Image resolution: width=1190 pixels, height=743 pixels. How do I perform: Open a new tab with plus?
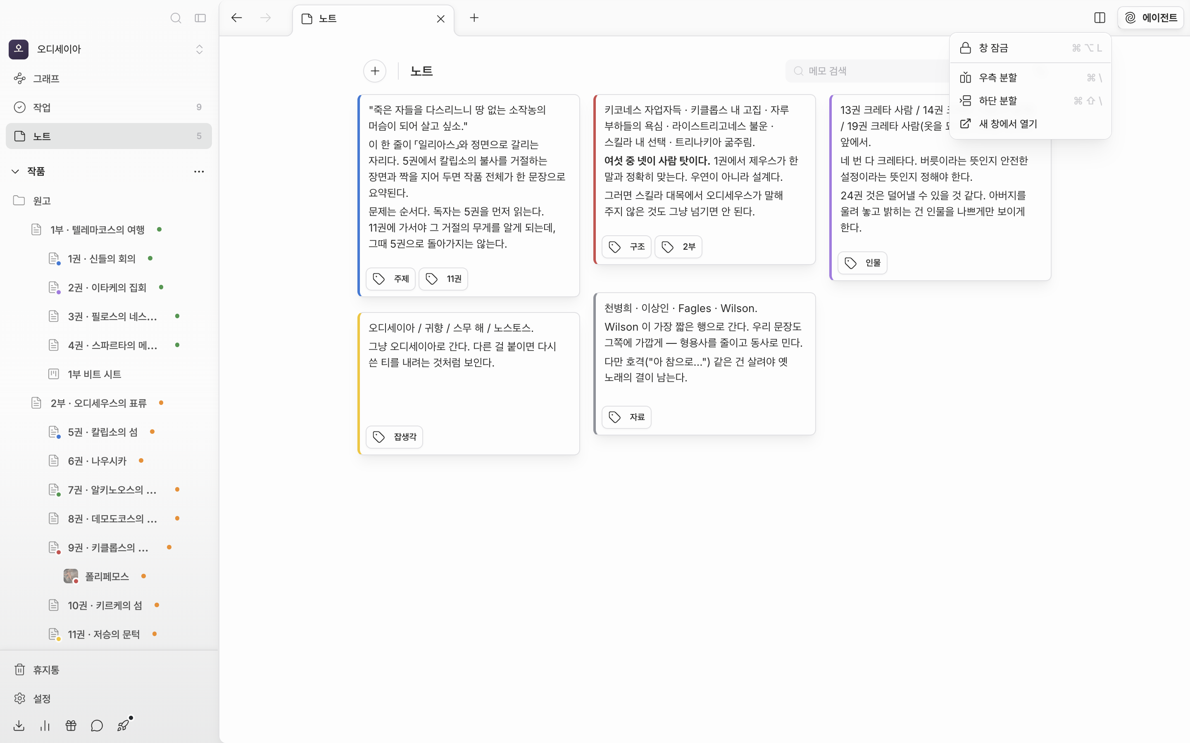pos(474,18)
